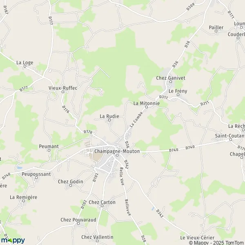Click the D740 road label east of town
Screen dimensions: 245x245
point(174,150)
